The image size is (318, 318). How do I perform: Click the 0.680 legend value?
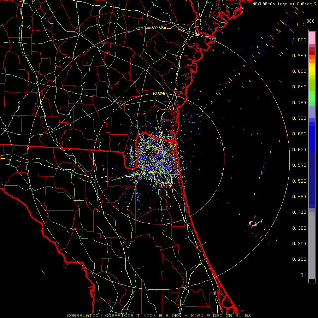299,134
